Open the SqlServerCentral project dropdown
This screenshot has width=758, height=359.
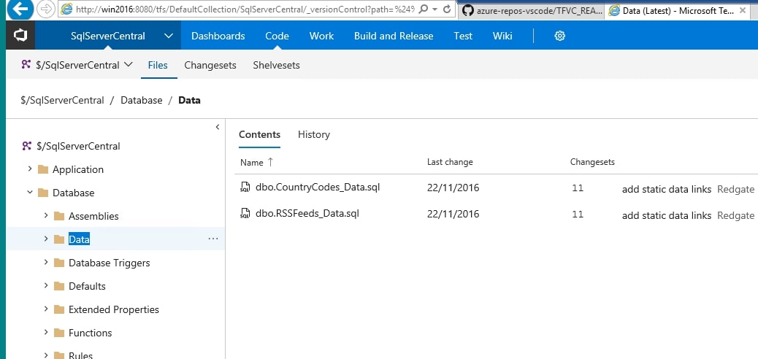(168, 36)
